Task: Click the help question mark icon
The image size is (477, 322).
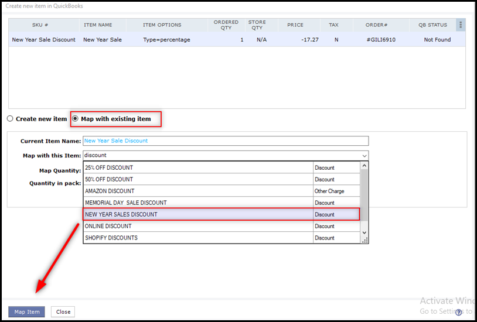Action: coord(459,312)
